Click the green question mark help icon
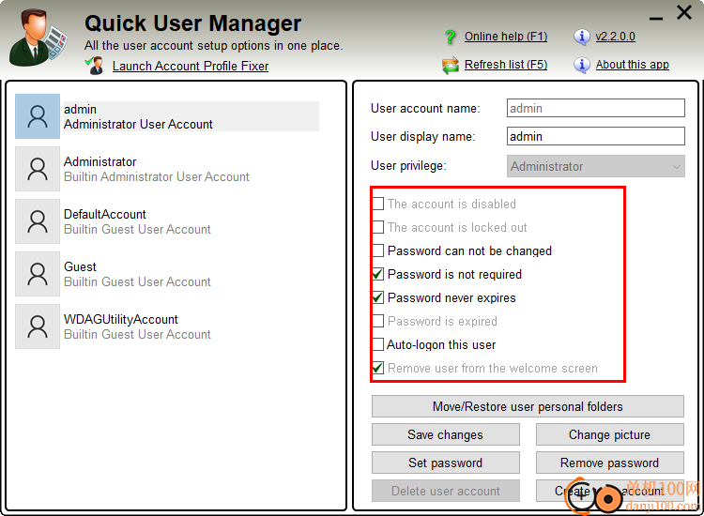Screen dimensions: 704x516 [x=450, y=37]
